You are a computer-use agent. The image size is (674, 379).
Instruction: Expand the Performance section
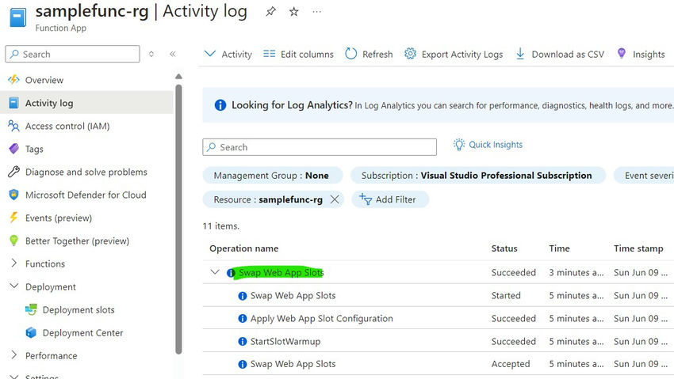pyautogui.click(x=13, y=355)
